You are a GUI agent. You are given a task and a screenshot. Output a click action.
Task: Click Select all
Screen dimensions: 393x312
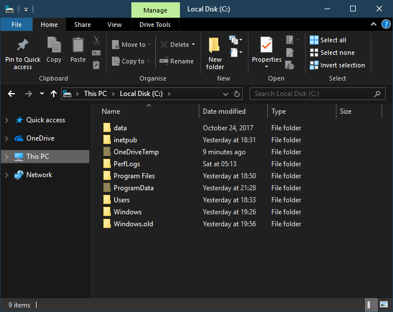[328, 40]
